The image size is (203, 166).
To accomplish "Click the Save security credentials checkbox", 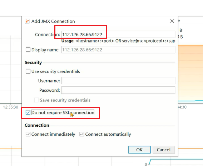I will point(36,100).
